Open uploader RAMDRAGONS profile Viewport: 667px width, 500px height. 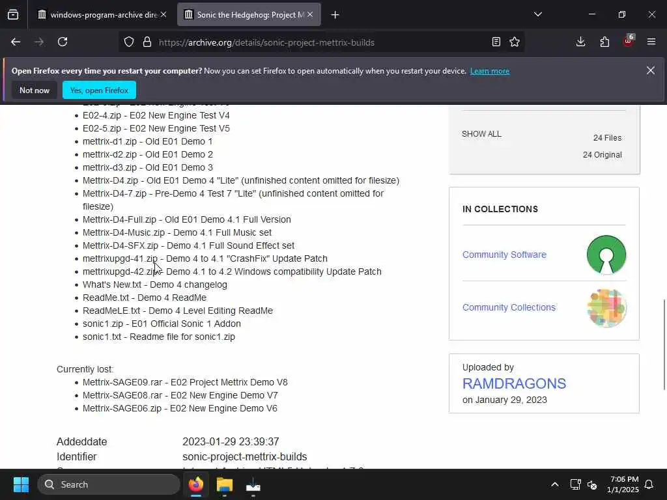[514, 383]
